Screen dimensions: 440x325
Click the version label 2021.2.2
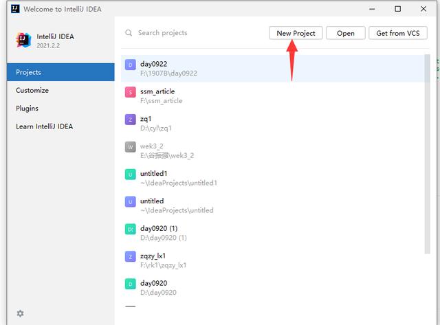[x=48, y=46]
